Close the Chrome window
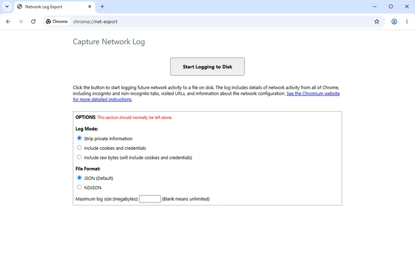Screen dimensions: 415x256 [x=407, y=7]
